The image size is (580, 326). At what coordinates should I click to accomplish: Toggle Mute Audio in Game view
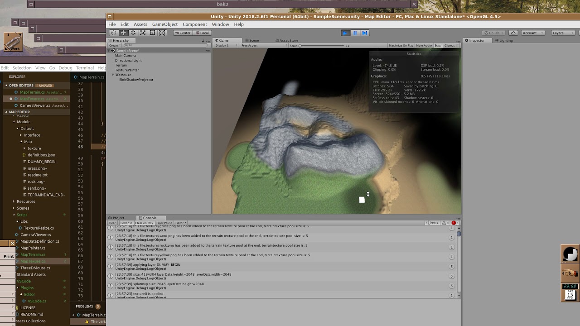tap(424, 45)
